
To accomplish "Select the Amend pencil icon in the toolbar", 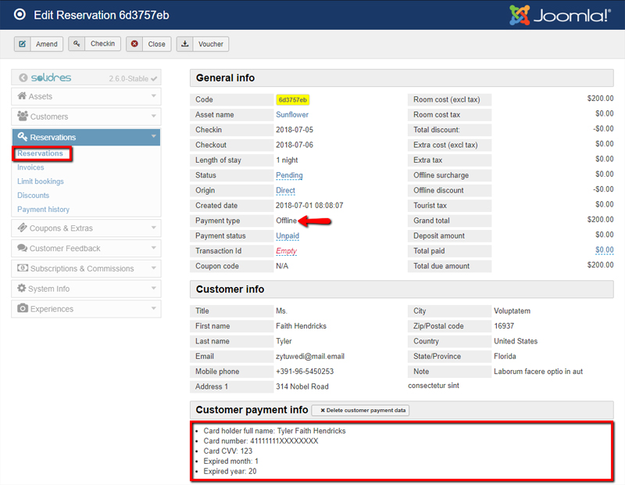I will tap(23, 44).
